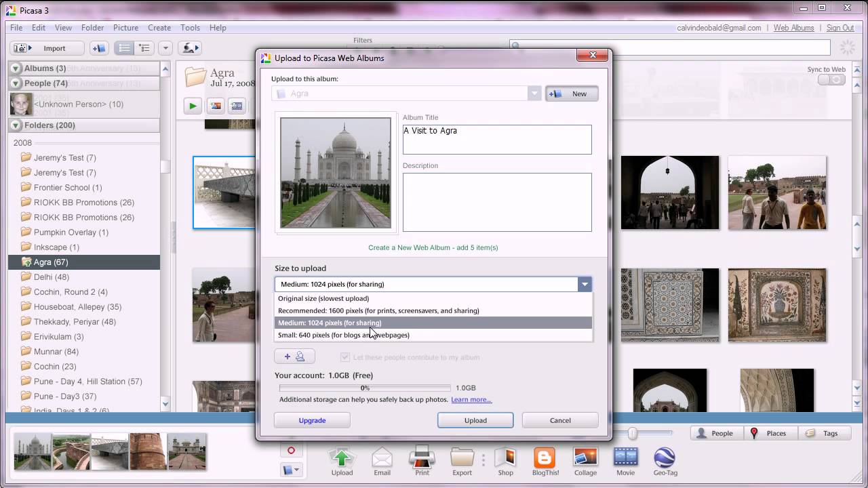Click the <Unknown Person> (10) entry

pos(79,104)
